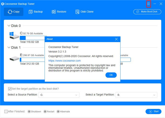Image resolution: width=165 pixels, height=118 pixels.
Task: Select the Restart radio option
Action: 45,111
